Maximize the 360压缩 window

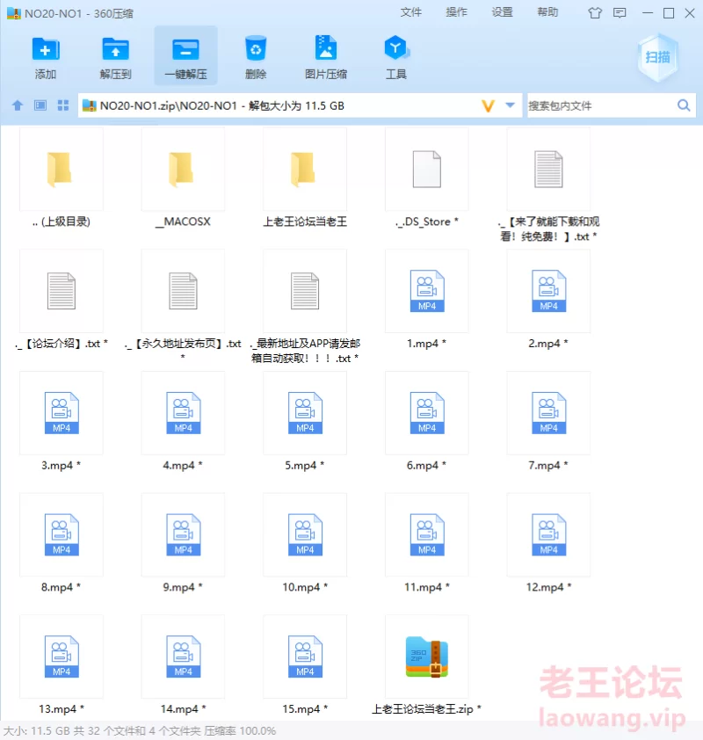669,12
